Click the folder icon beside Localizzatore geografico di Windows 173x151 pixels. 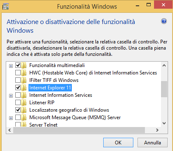click(24, 110)
